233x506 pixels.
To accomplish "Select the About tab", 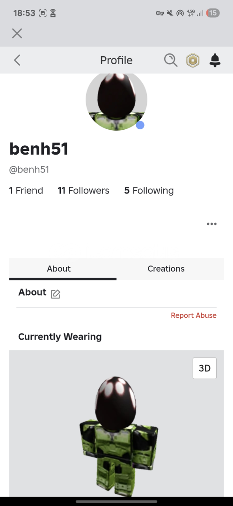I will 58,269.
